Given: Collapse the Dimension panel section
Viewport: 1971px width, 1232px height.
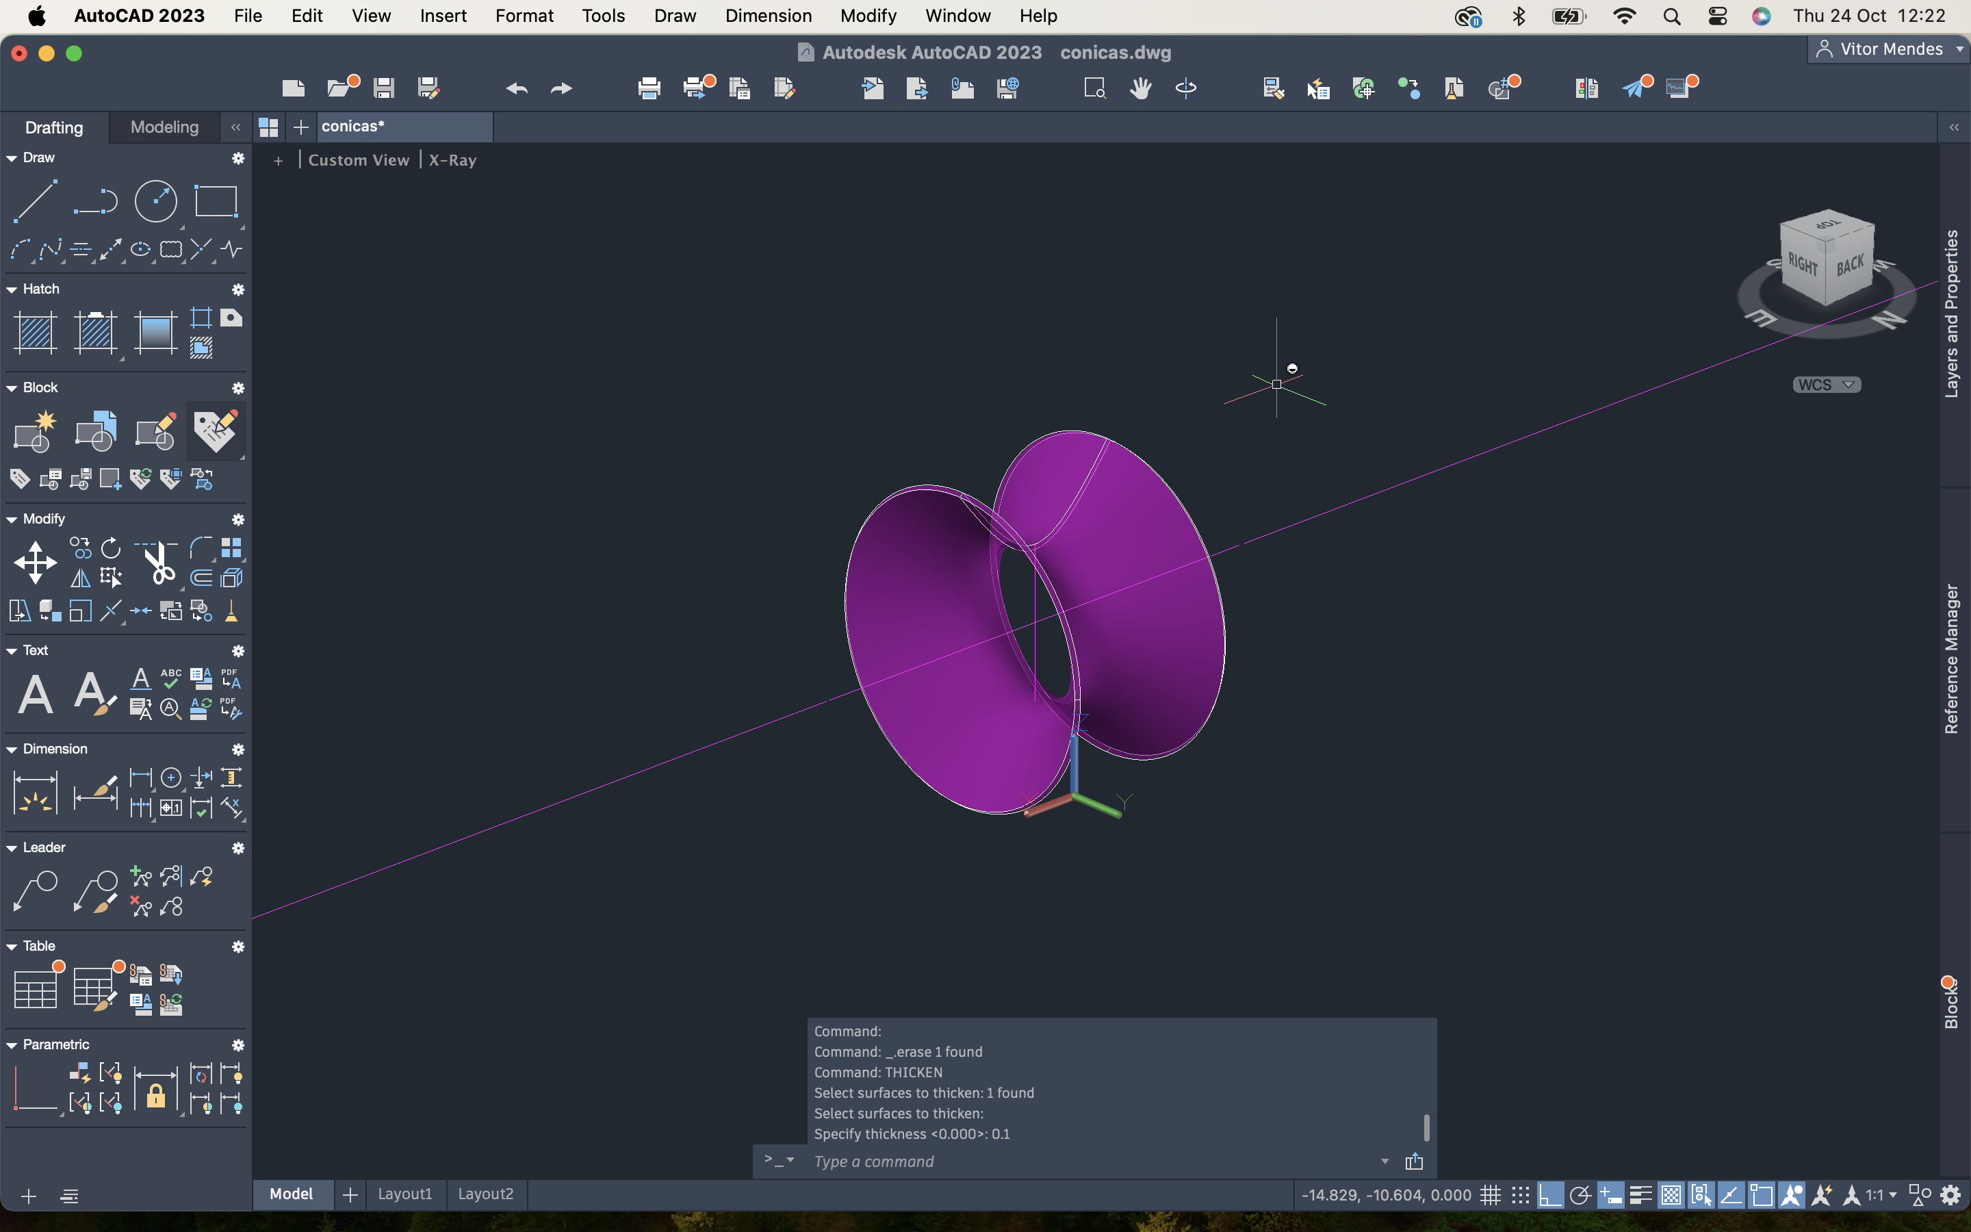Looking at the screenshot, I should [12, 749].
